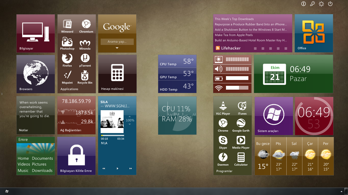Open the Notlar notes tile
Image resolution: width=348 pixels, height=195 pixels.
(36, 115)
